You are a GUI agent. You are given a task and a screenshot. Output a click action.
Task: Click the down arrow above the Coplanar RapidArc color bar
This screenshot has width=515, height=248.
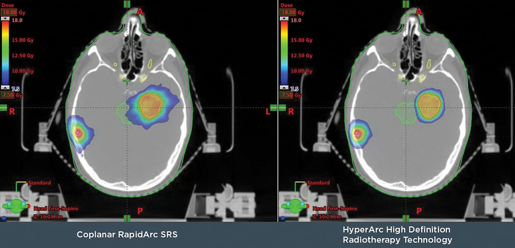[x=5, y=19]
